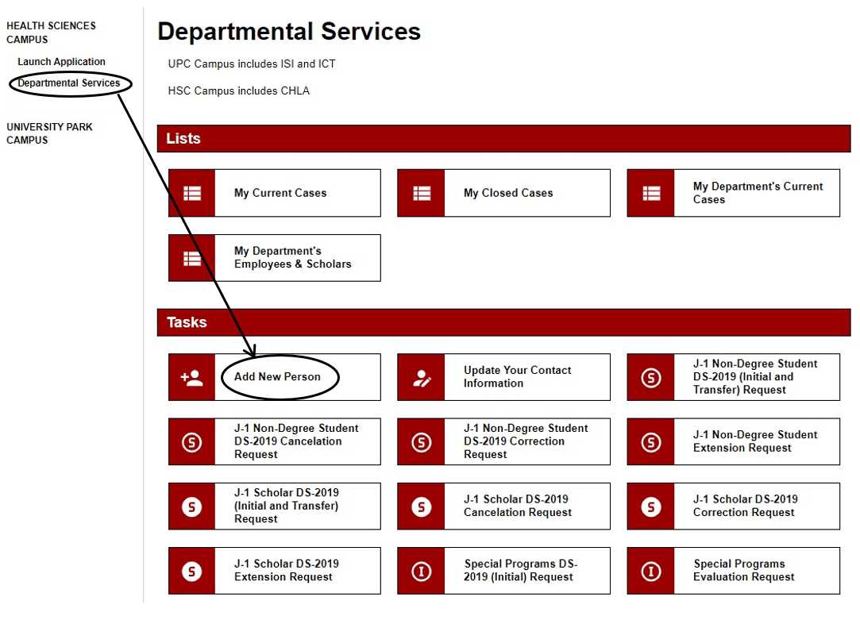Start J-1 Non-Degree Student DS-2019 Initial and Transfer Request
Viewport: 860px width, 628px height.
tap(734, 377)
